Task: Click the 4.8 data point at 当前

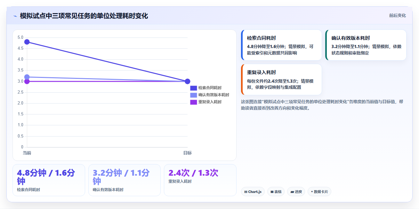Action: tap(27, 42)
